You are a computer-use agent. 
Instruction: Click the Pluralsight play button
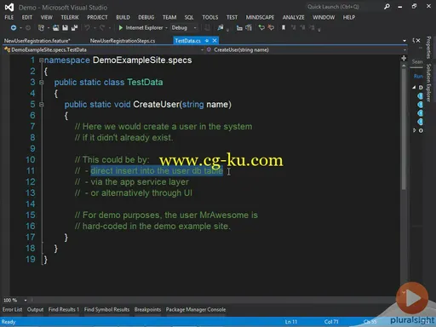pos(412,298)
